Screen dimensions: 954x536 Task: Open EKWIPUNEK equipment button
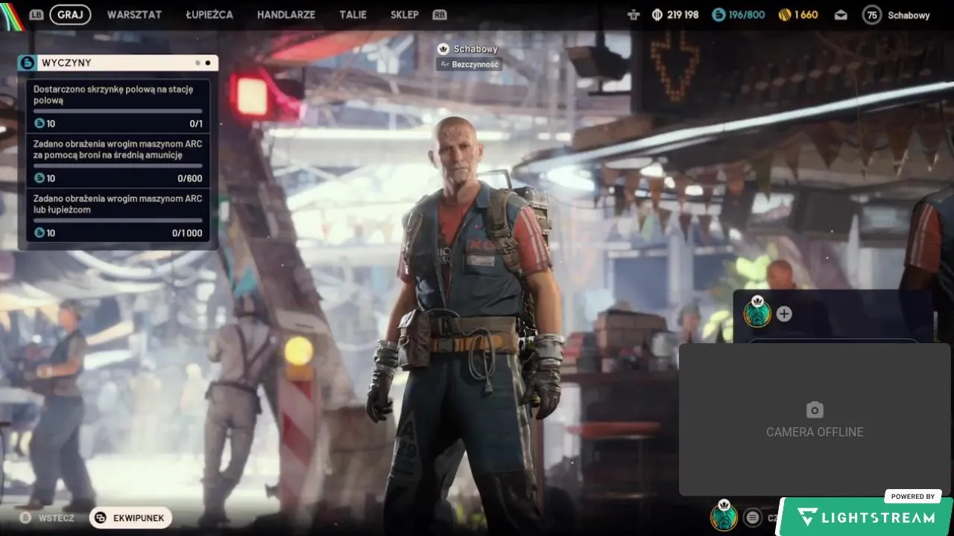tap(130, 517)
